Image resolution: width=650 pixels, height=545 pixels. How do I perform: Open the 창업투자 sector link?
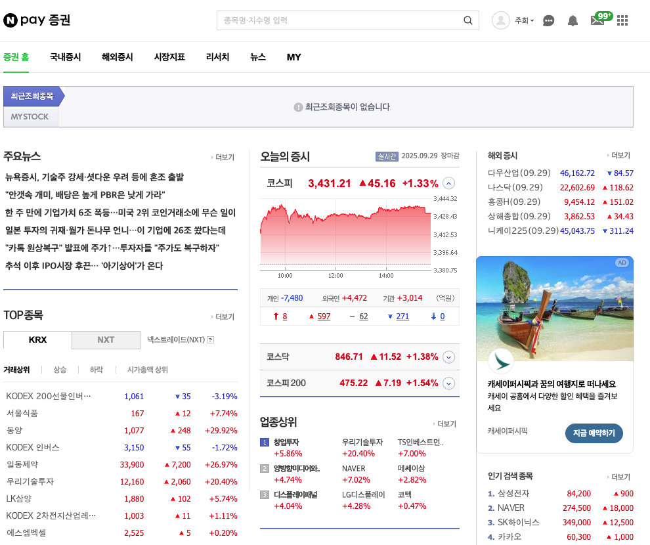pos(286,442)
